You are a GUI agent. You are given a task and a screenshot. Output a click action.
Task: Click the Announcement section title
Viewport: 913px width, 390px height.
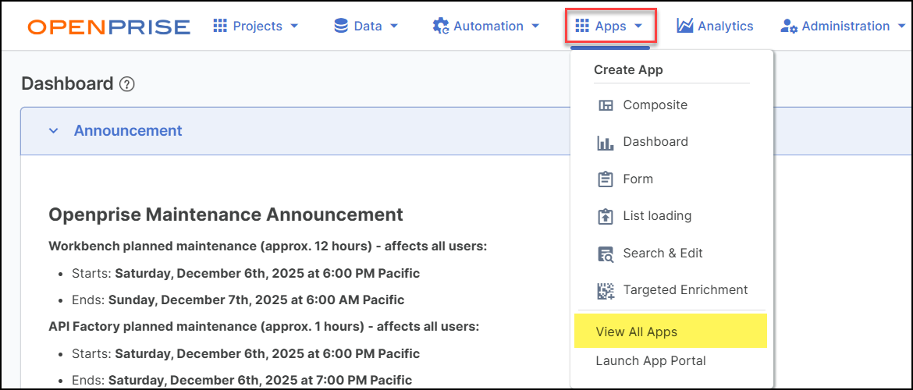point(127,131)
